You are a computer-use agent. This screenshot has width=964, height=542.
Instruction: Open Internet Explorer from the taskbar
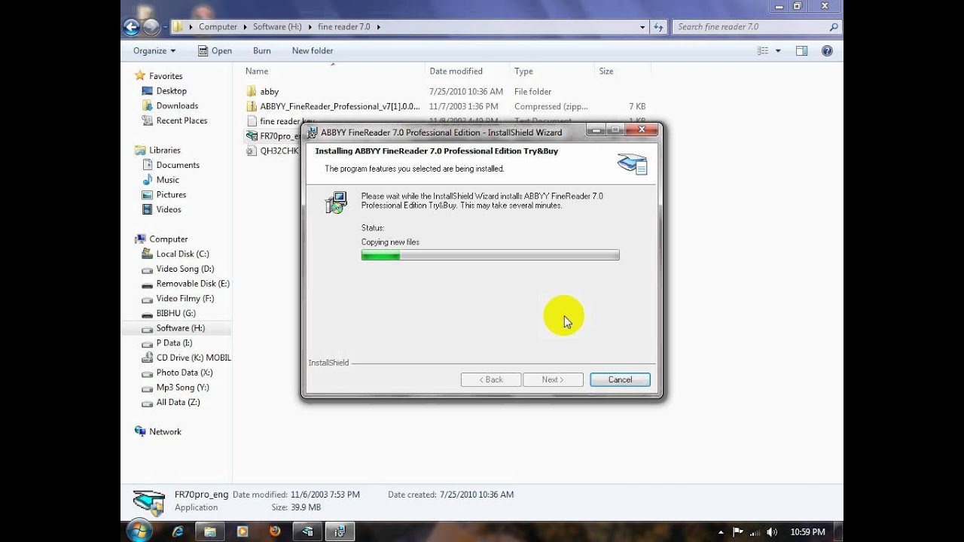pyautogui.click(x=178, y=531)
